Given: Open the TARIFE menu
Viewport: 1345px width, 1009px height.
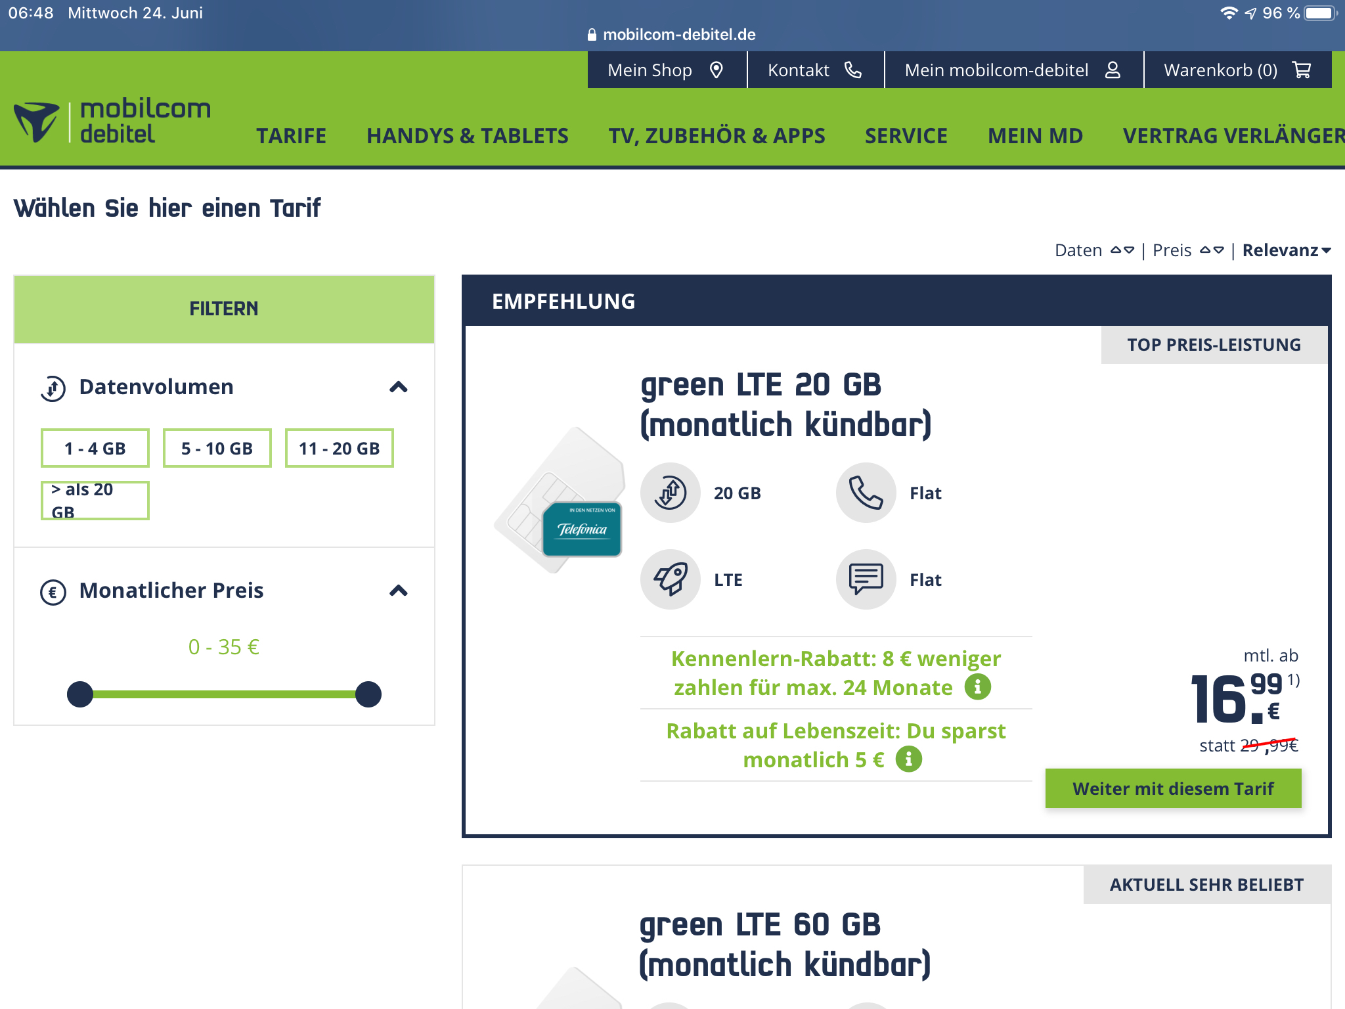Looking at the screenshot, I should (x=291, y=135).
